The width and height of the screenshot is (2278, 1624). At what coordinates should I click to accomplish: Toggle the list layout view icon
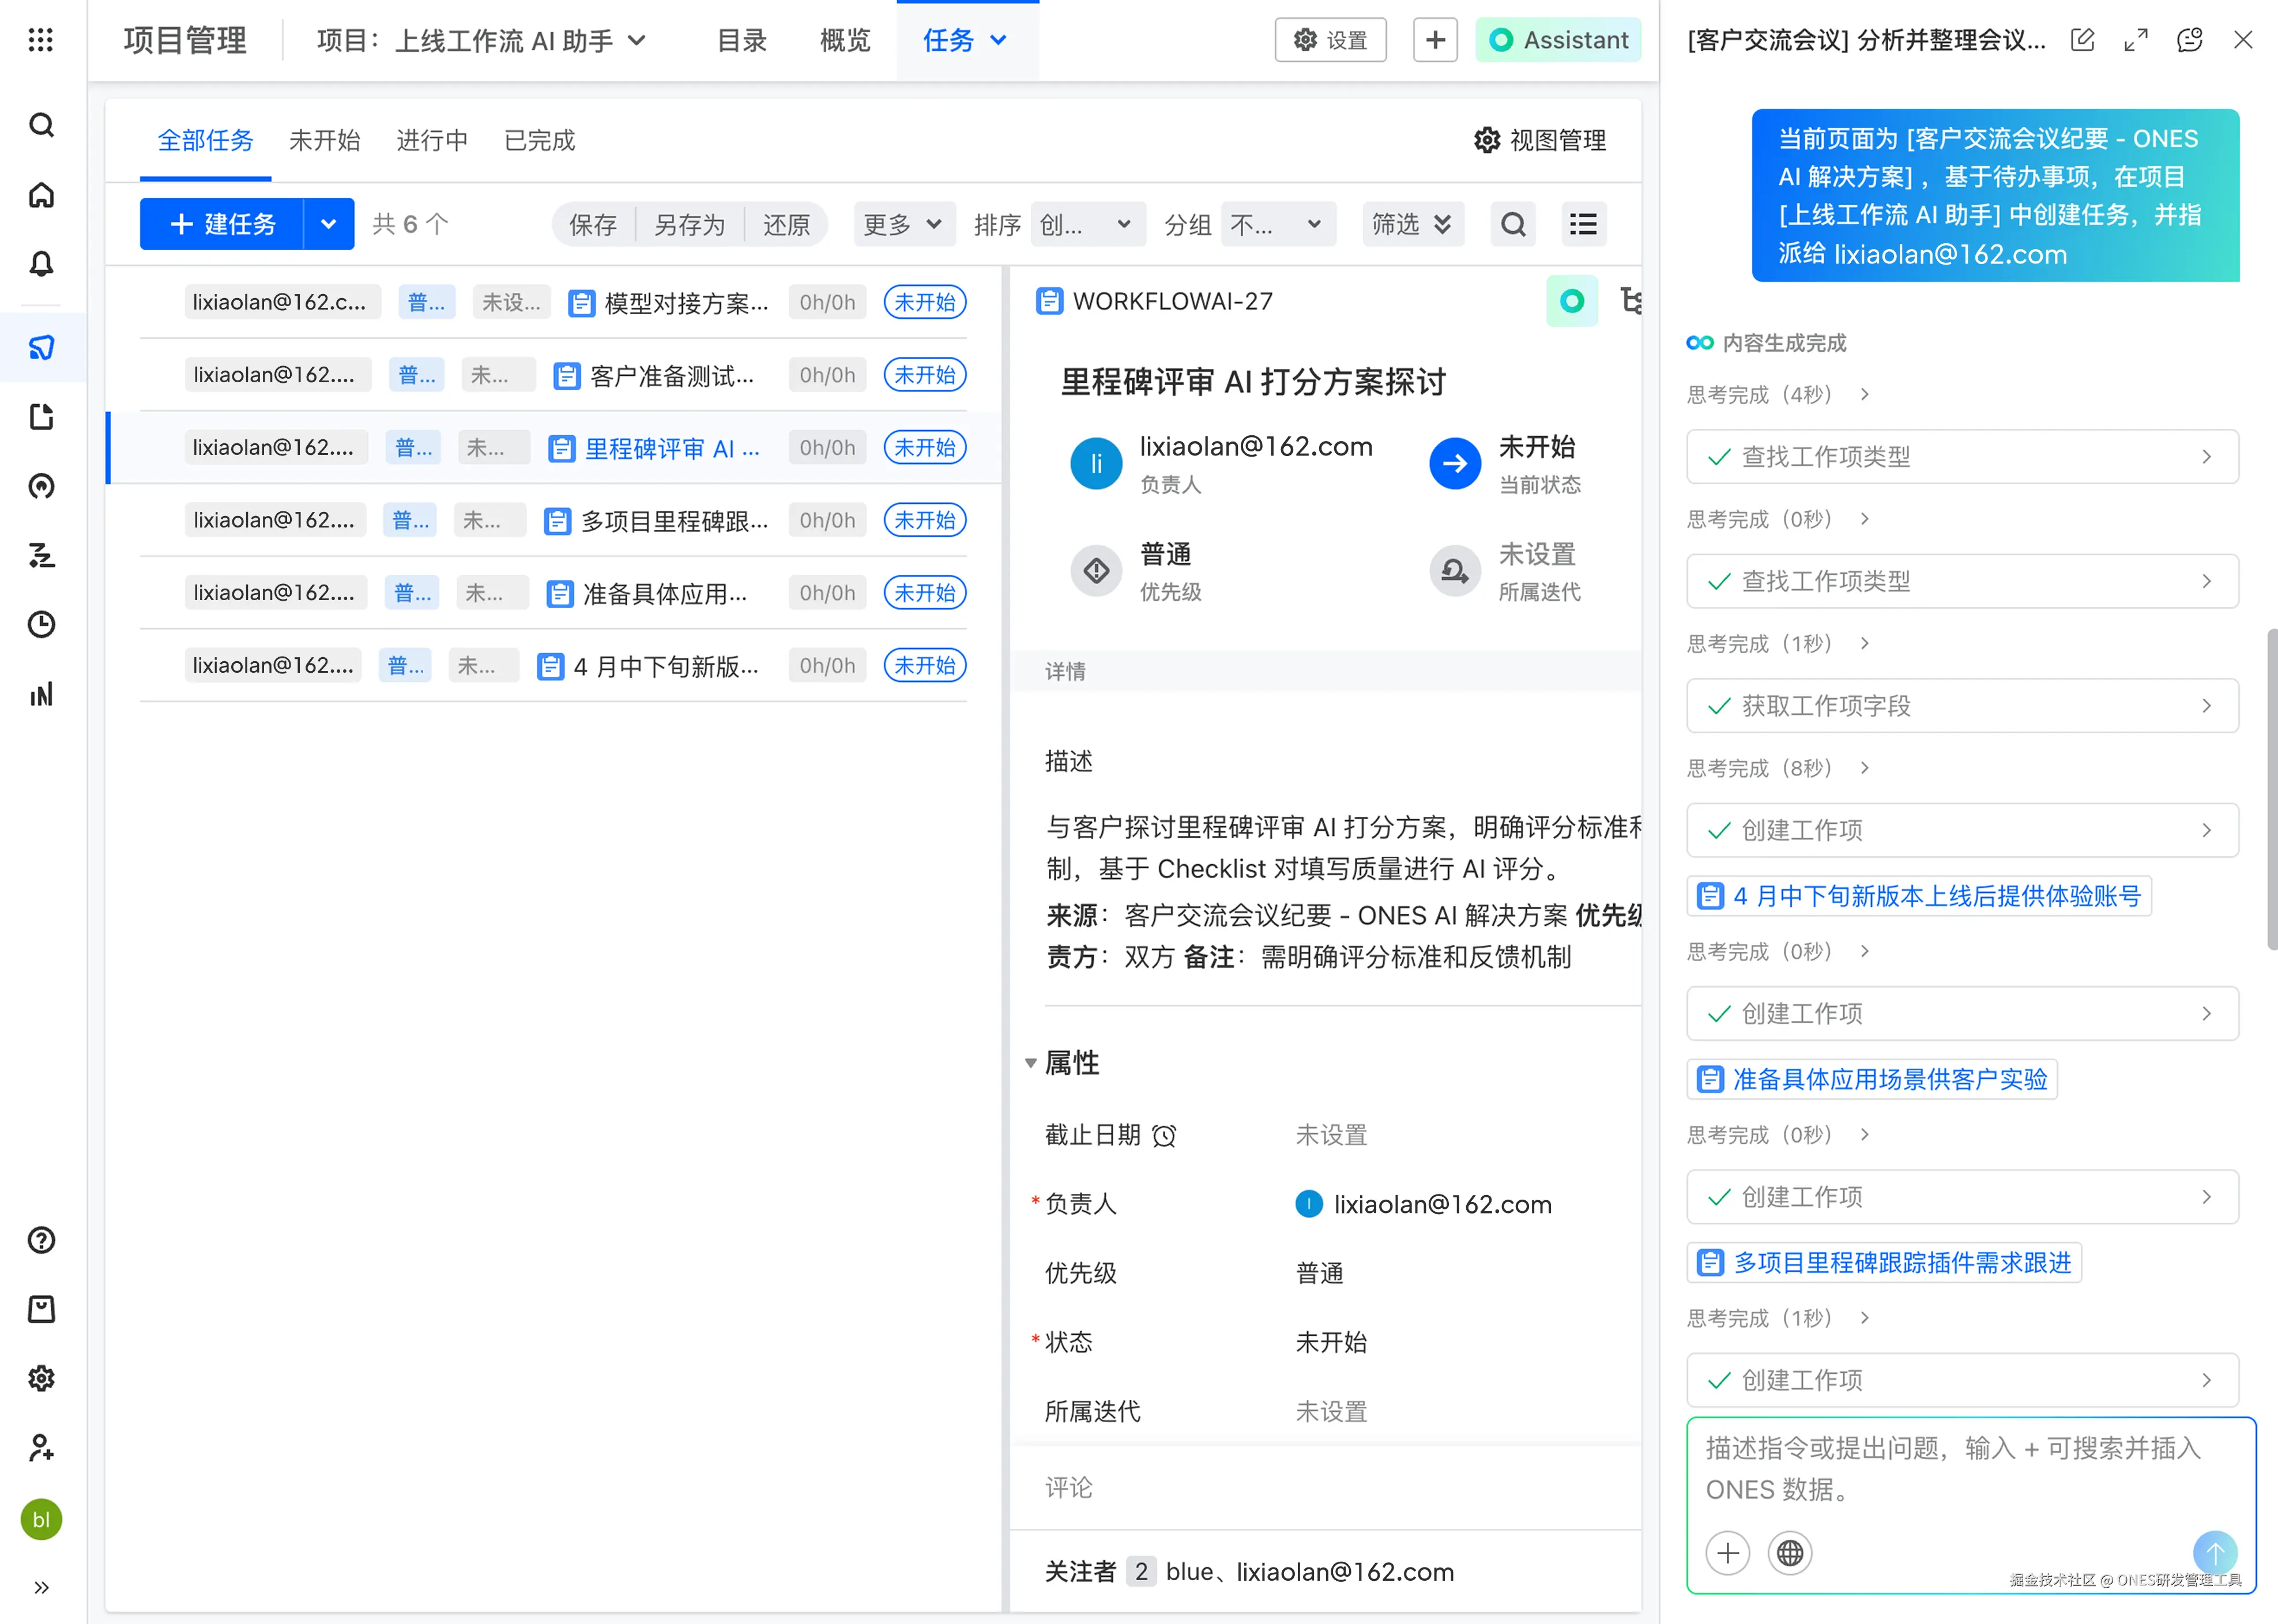click(x=1583, y=224)
